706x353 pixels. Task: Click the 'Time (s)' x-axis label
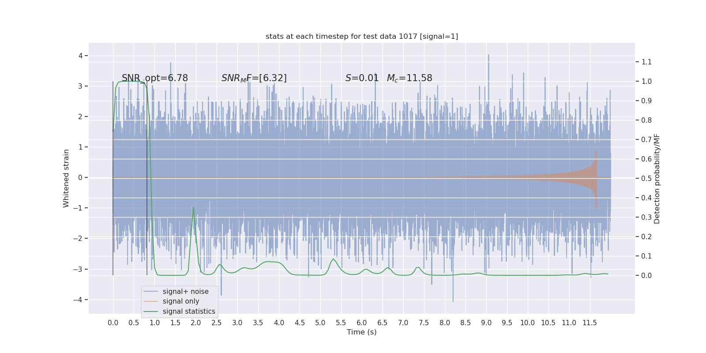[x=362, y=332]
